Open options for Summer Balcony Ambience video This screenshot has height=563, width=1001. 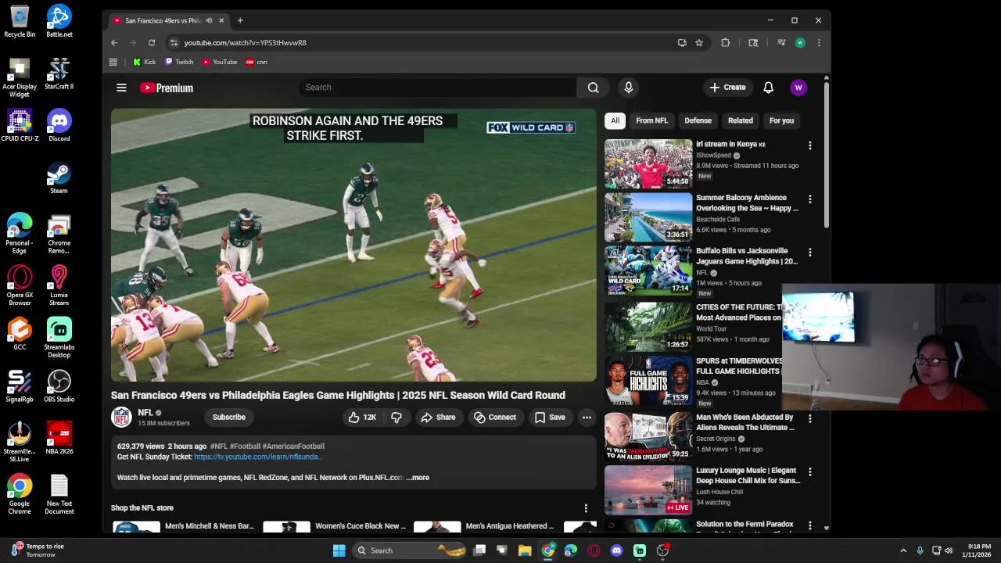(809, 199)
